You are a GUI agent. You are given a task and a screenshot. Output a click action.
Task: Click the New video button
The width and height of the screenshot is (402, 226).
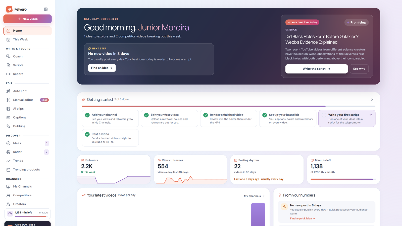[27, 19]
